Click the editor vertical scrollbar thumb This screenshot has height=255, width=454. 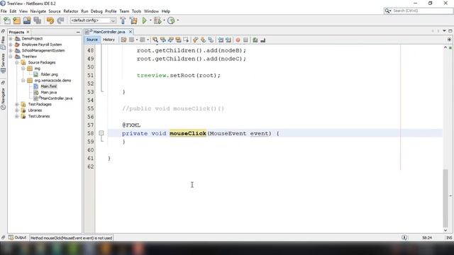(445, 198)
